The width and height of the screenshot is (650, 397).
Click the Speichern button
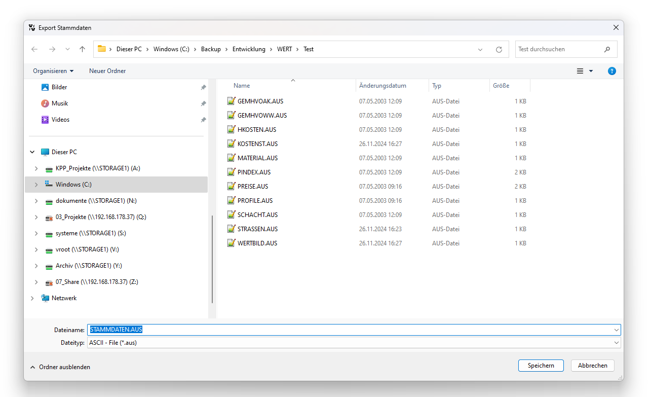[x=541, y=366]
